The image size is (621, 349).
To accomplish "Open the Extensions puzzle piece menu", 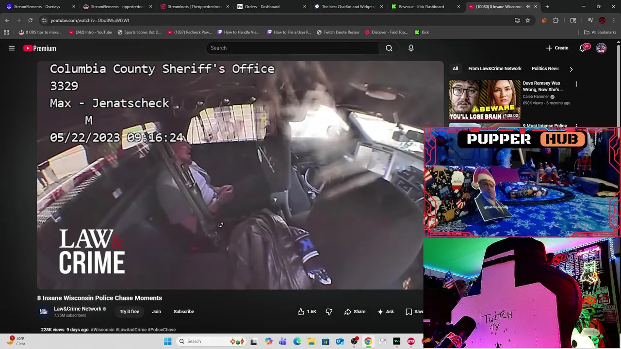I will pyautogui.click(x=556, y=20).
